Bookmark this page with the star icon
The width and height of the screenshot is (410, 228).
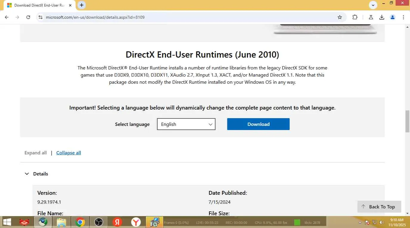pyautogui.click(x=340, y=17)
